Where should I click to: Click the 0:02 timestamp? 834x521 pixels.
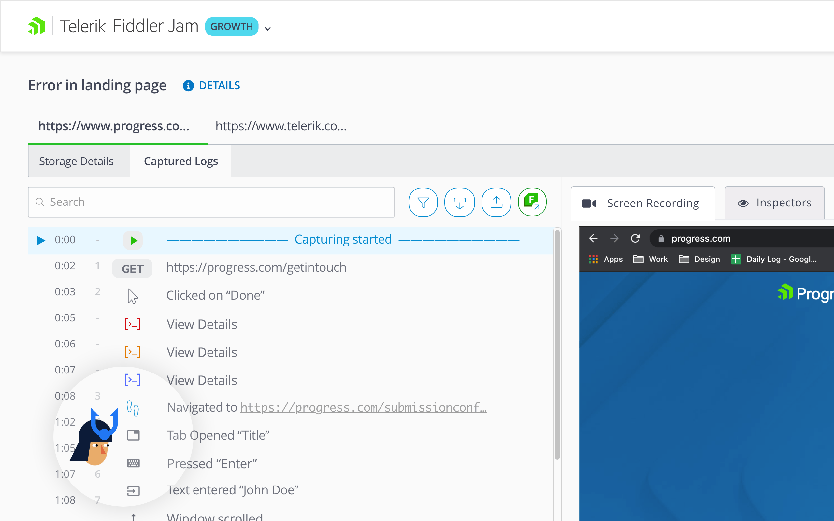(x=65, y=266)
